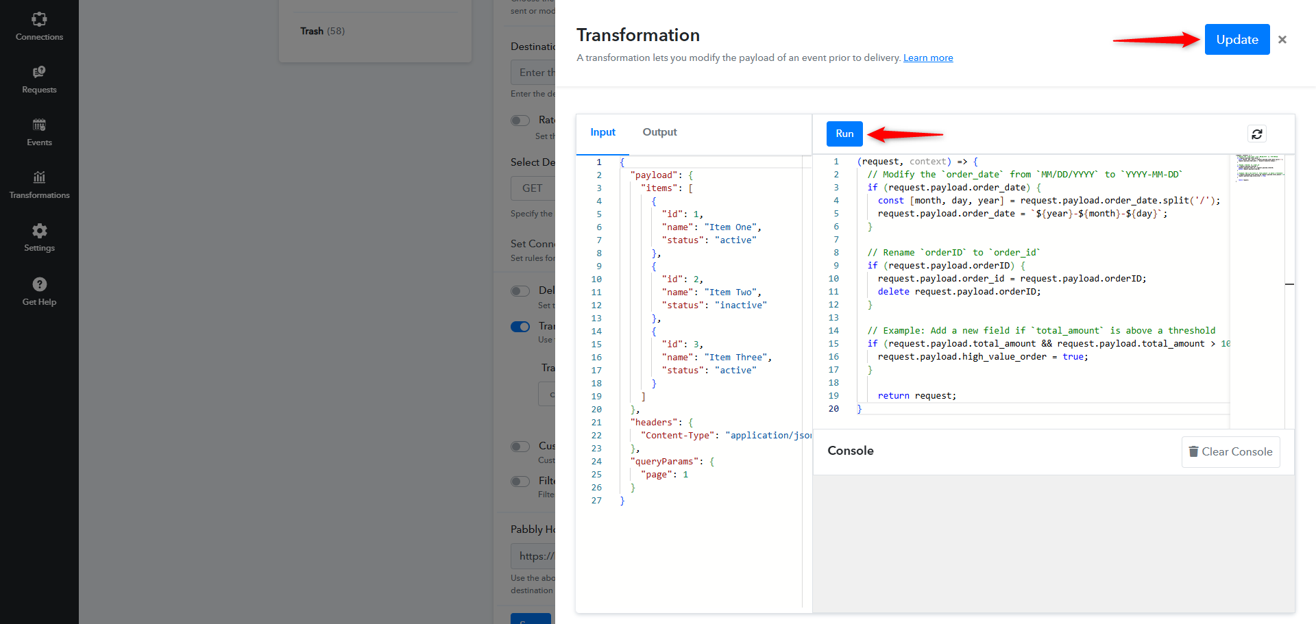Click the input line "status": "inactive"
Viewport: 1316px width, 624px height.
pos(714,305)
